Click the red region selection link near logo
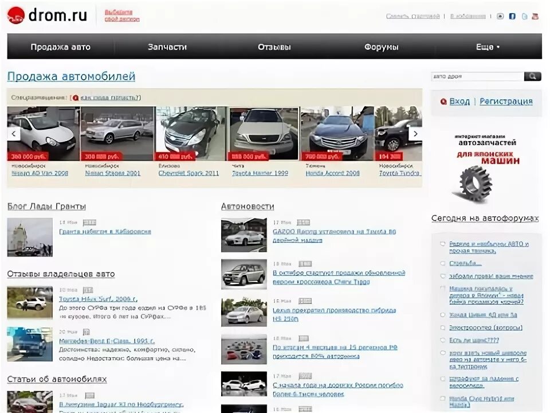The image size is (550, 413). [x=121, y=15]
